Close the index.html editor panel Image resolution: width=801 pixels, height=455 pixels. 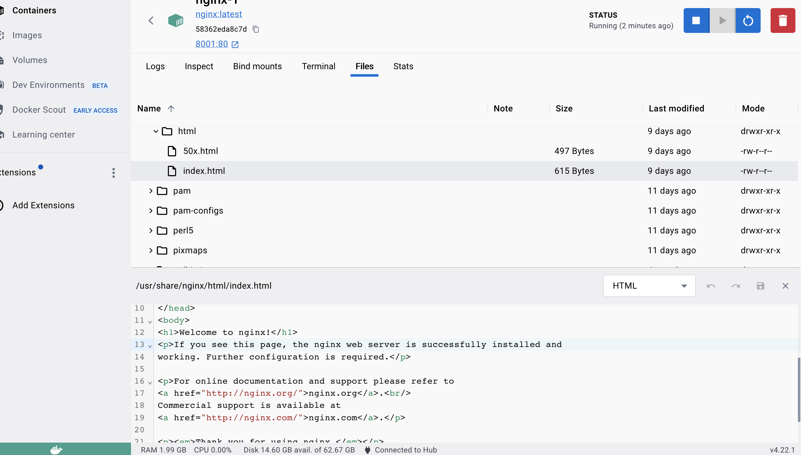[785, 286]
